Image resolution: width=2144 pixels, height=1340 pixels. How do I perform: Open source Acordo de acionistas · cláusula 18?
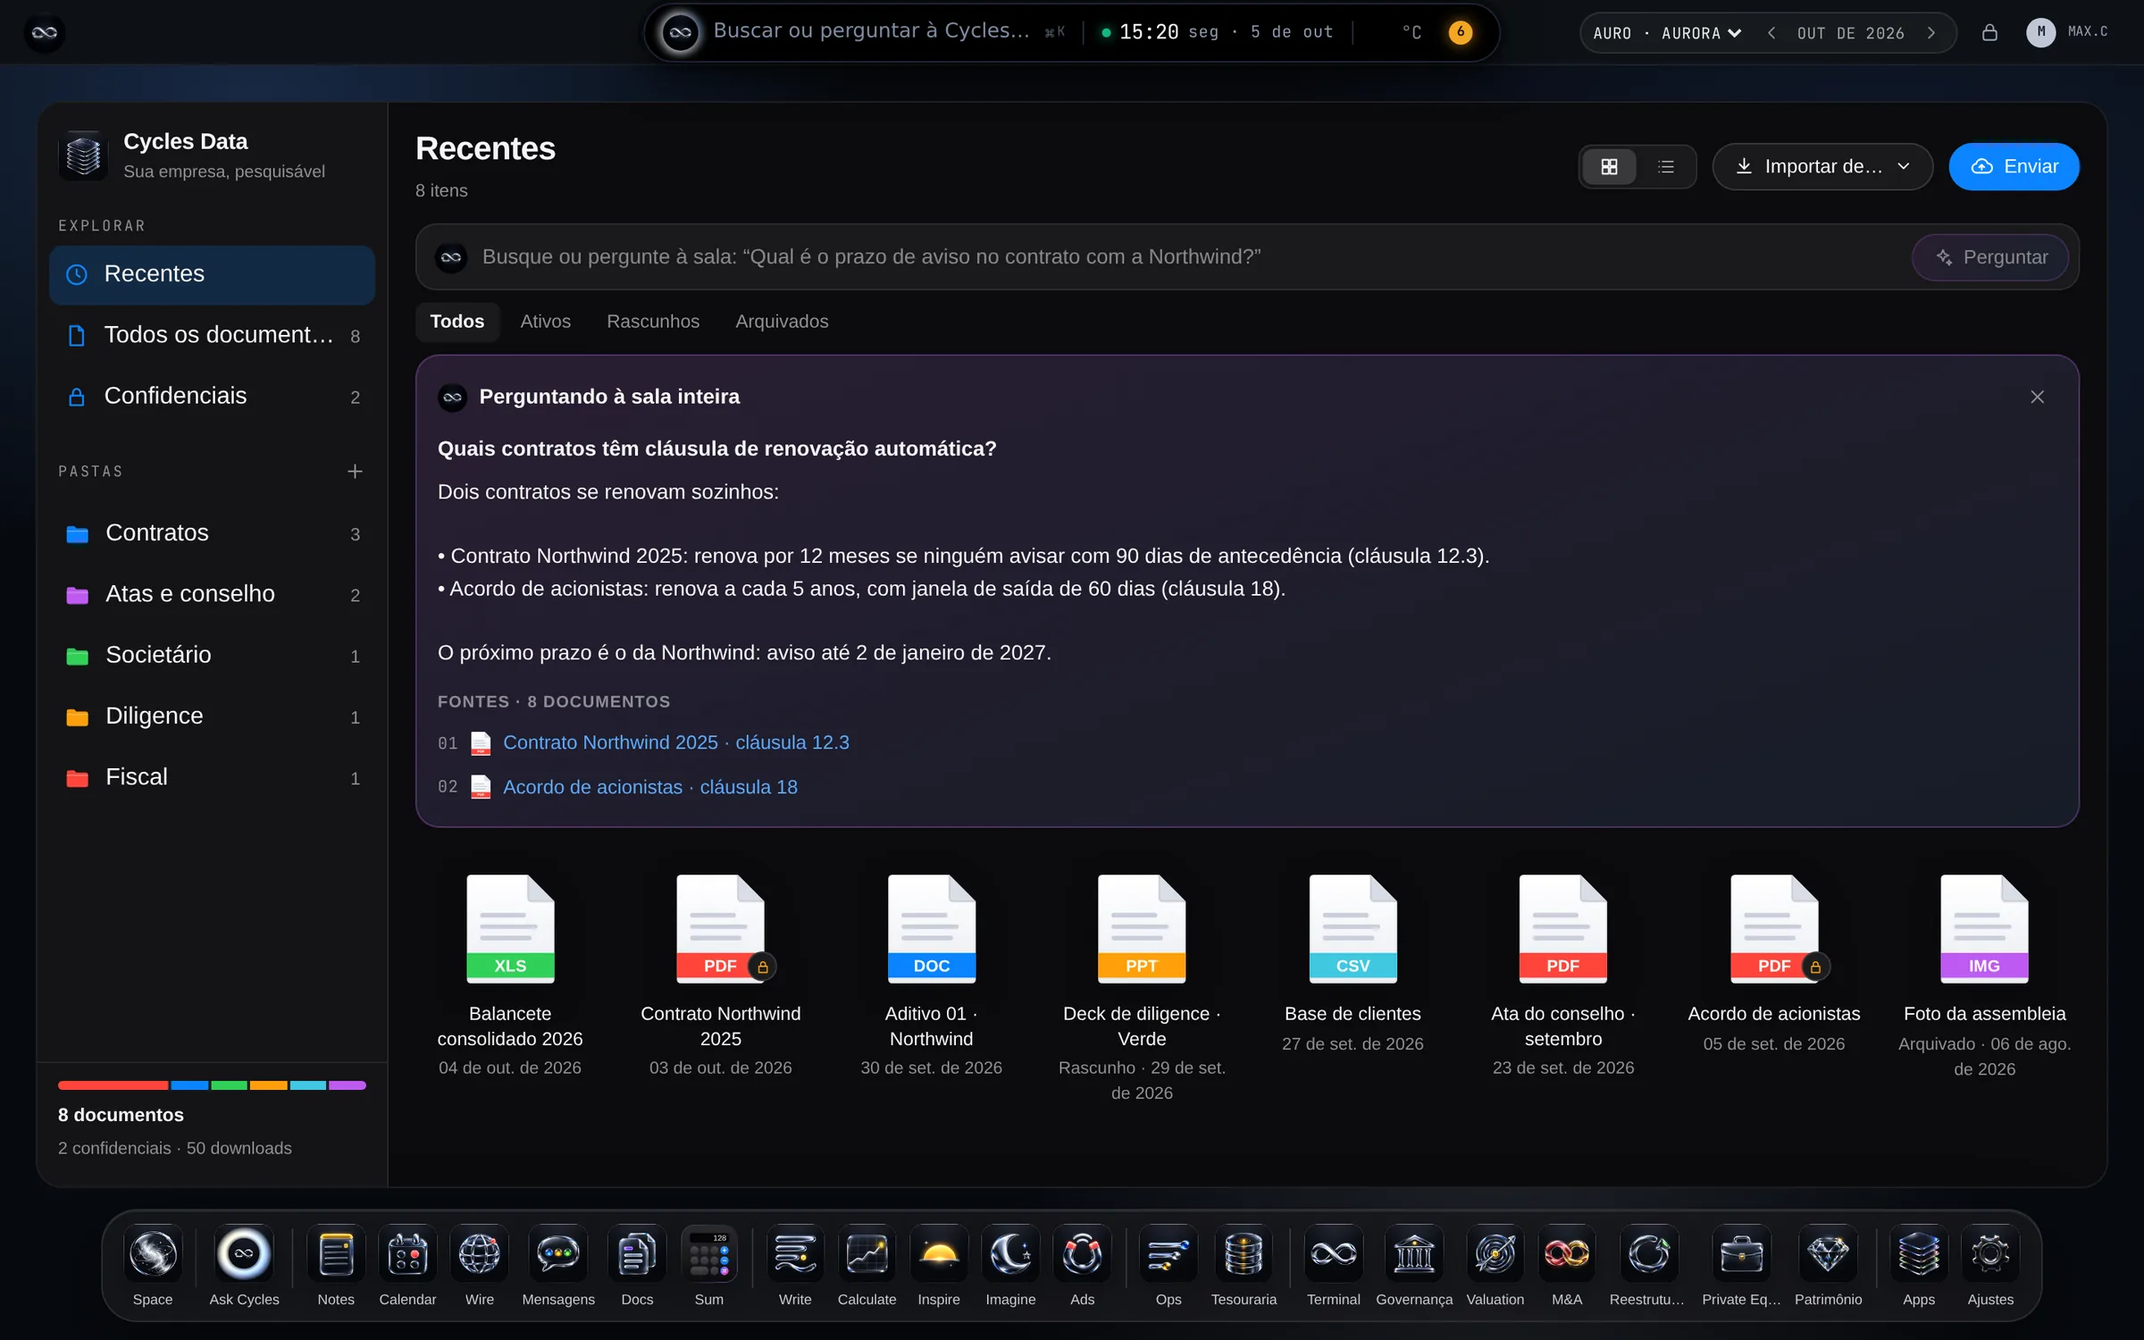click(649, 787)
